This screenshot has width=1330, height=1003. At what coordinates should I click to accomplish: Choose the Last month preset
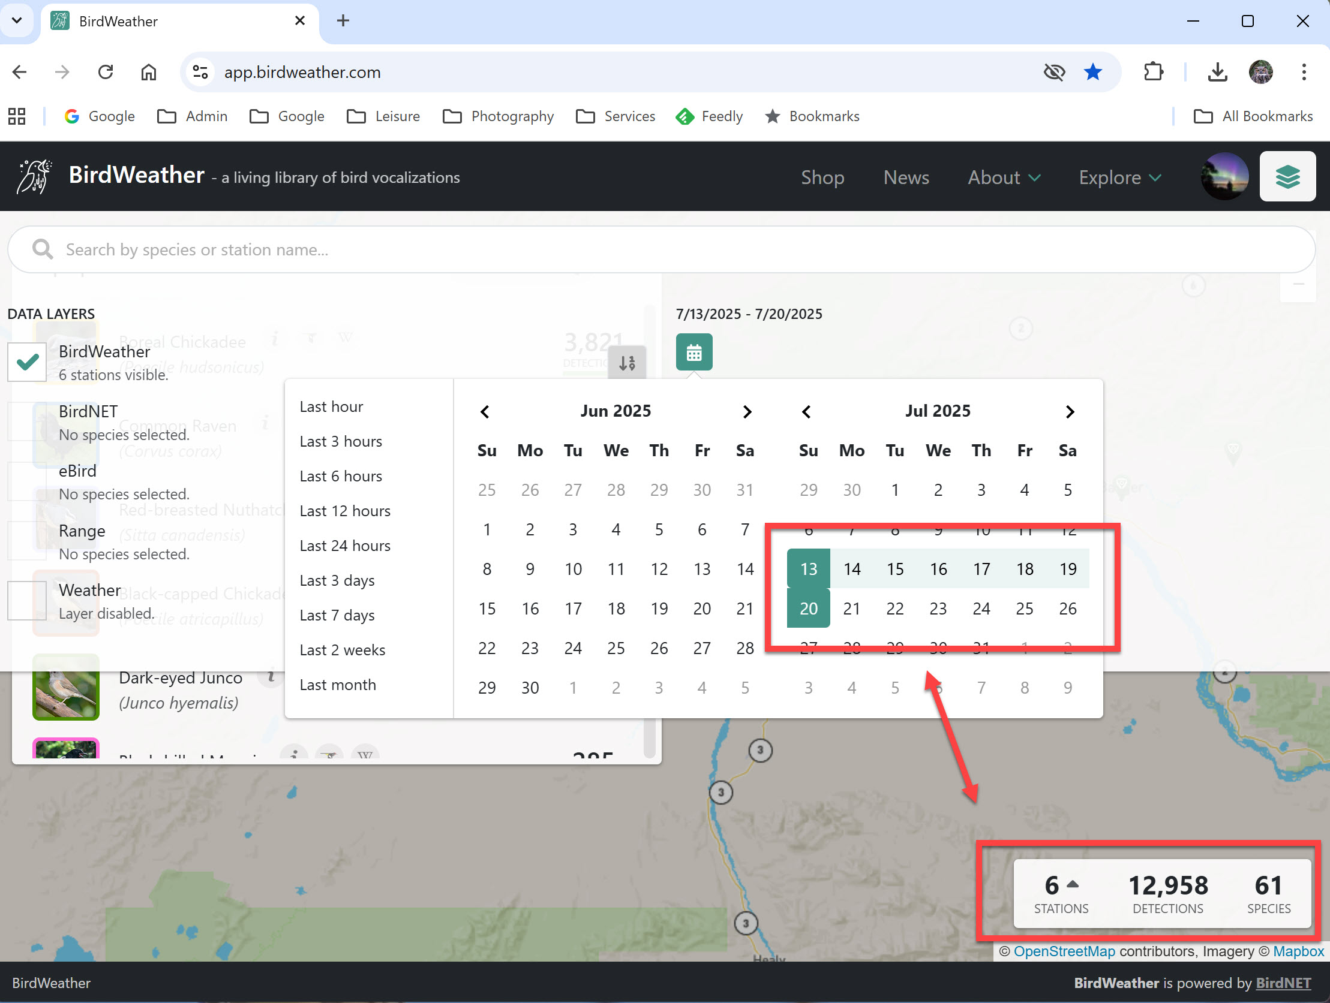(x=337, y=685)
